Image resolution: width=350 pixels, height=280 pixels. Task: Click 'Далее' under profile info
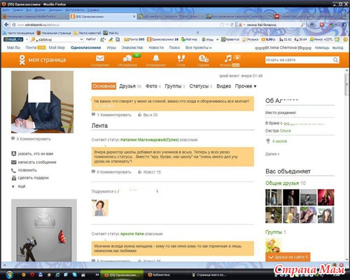pos(272,154)
